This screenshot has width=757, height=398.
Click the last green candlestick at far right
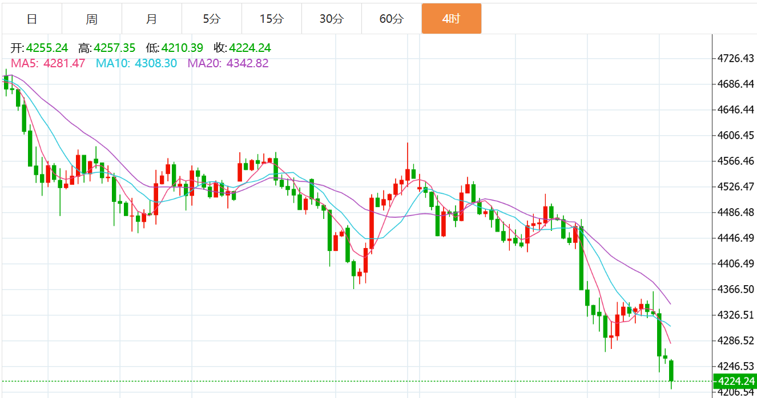click(672, 371)
